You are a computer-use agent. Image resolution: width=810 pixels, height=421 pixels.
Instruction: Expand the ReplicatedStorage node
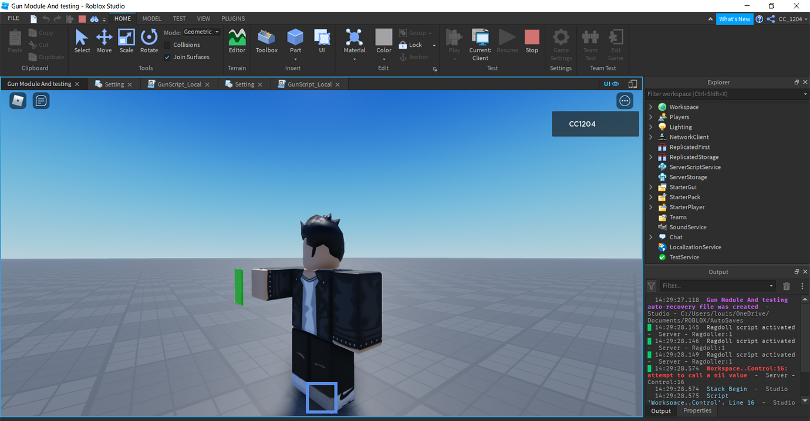click(x=650, y=157)
